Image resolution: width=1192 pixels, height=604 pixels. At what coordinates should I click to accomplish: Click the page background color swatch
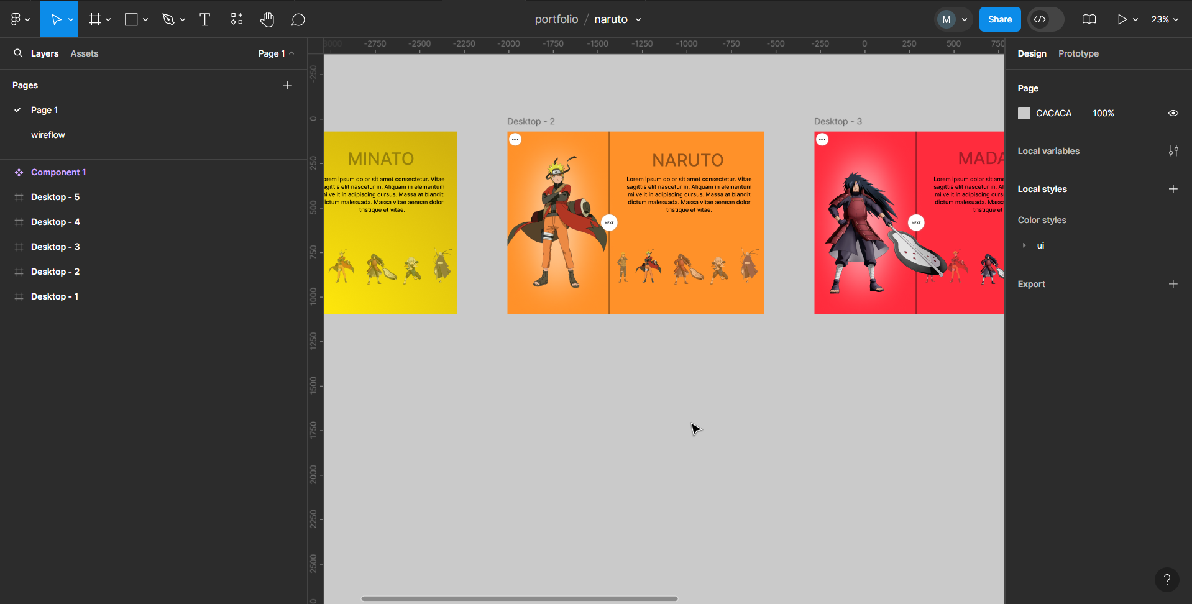point(1024,113)
